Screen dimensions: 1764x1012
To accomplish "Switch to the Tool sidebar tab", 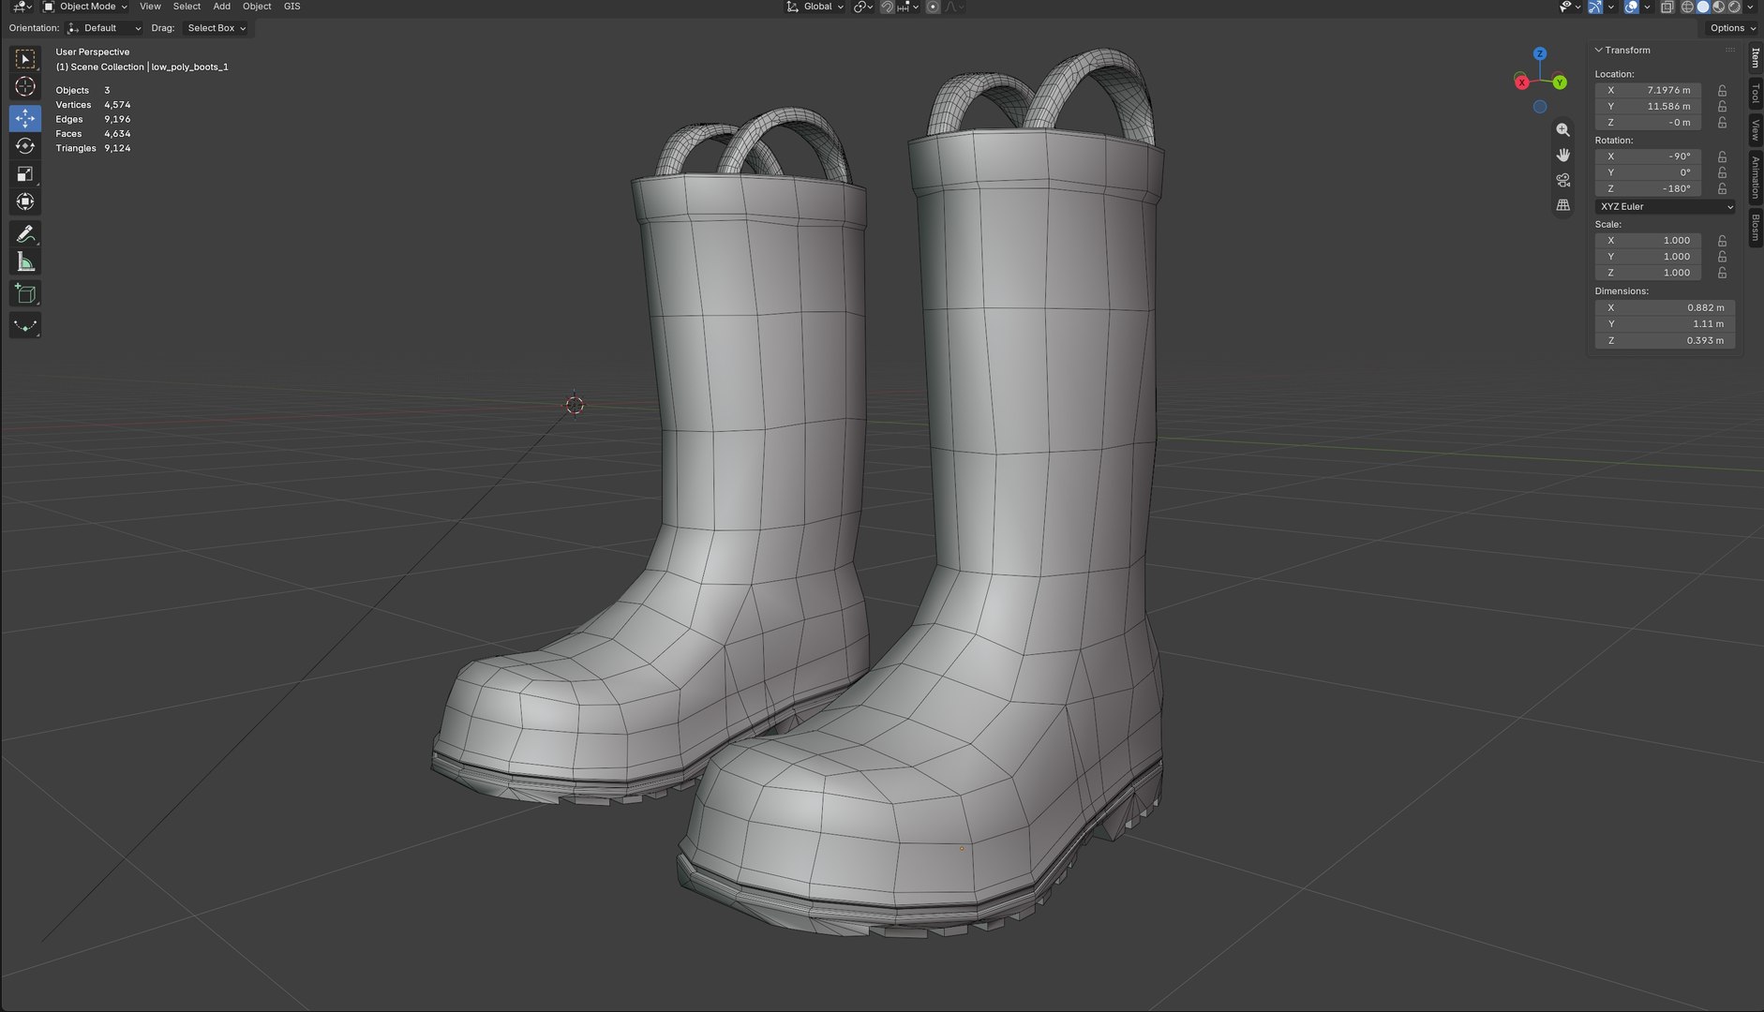I will (x=1755, y=94).
